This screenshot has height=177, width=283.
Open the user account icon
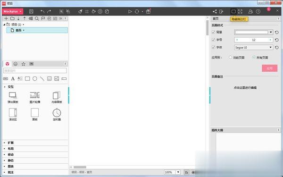click(250, 11)
